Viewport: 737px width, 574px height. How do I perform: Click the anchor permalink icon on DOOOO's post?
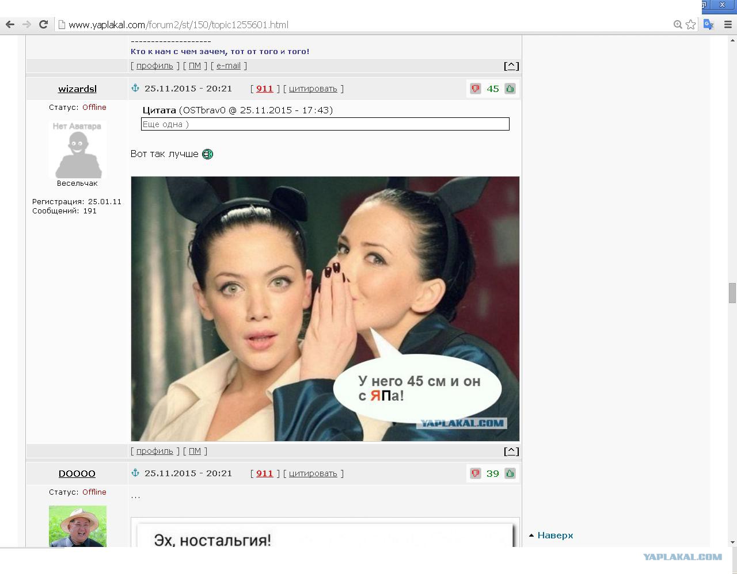pos(135,473)
